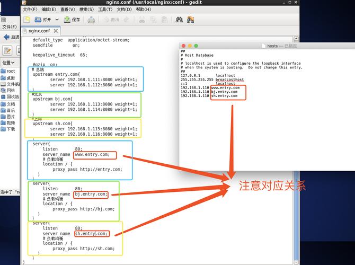Click the Find binoculars icon
The image size is (355, 265).
click(x=179, y=20)
